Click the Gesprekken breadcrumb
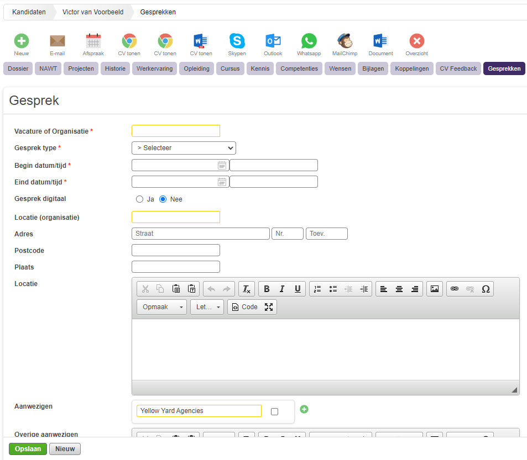The width and height of the screenshot is (527, 460). coord(158,12)
